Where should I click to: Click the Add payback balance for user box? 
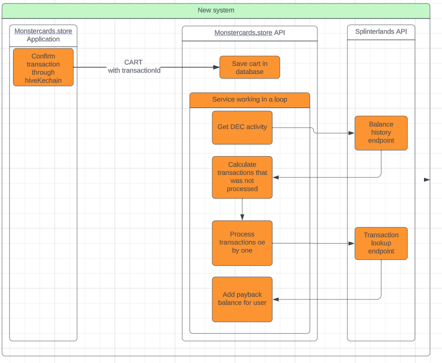point(242,299)
